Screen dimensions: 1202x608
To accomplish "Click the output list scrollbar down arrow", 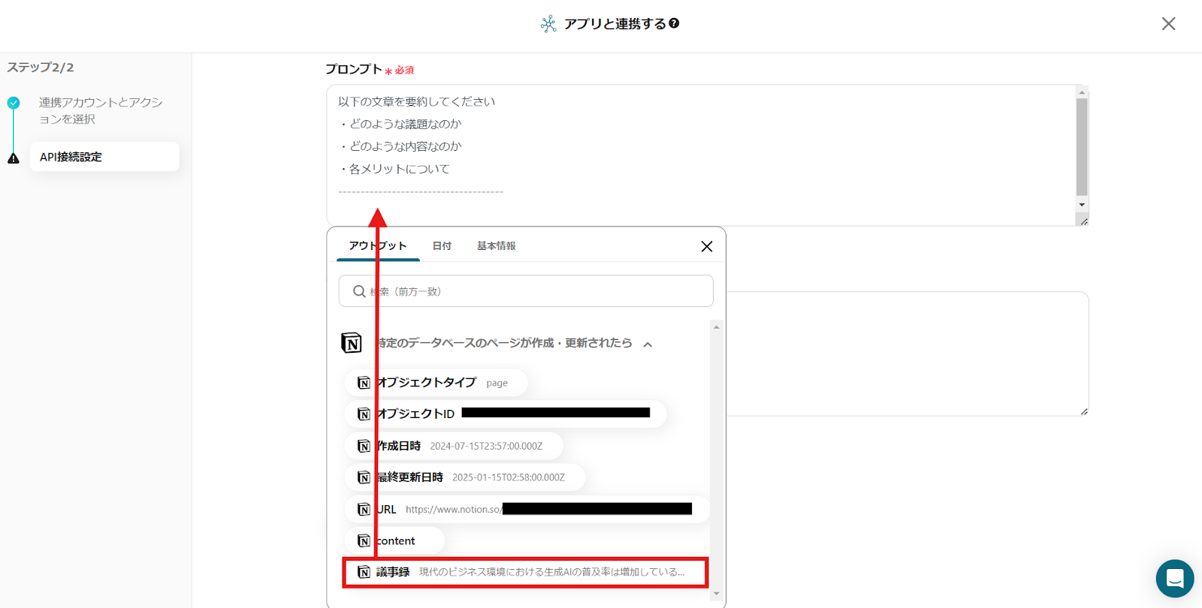I will point(717,594).
